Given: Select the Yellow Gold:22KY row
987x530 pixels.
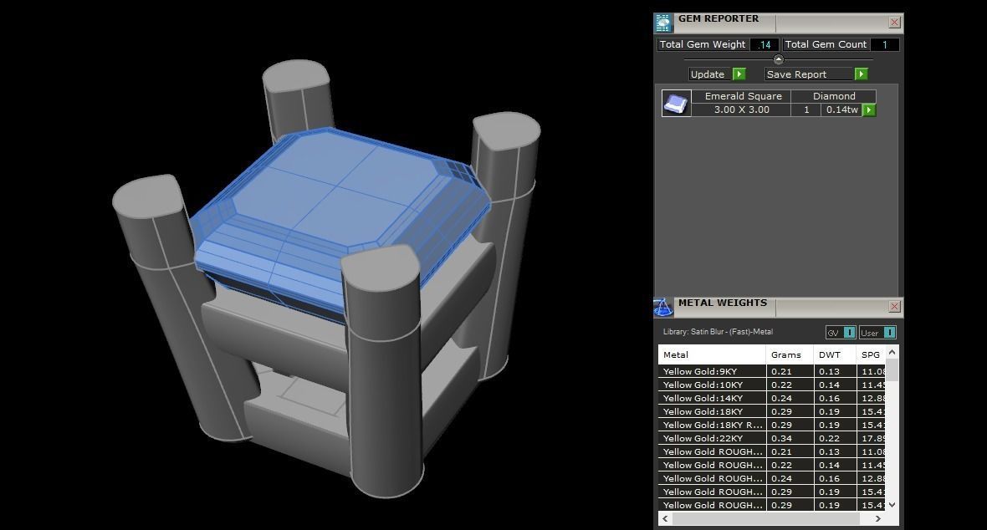Looking at the screenshot, I should coord(772,438).
